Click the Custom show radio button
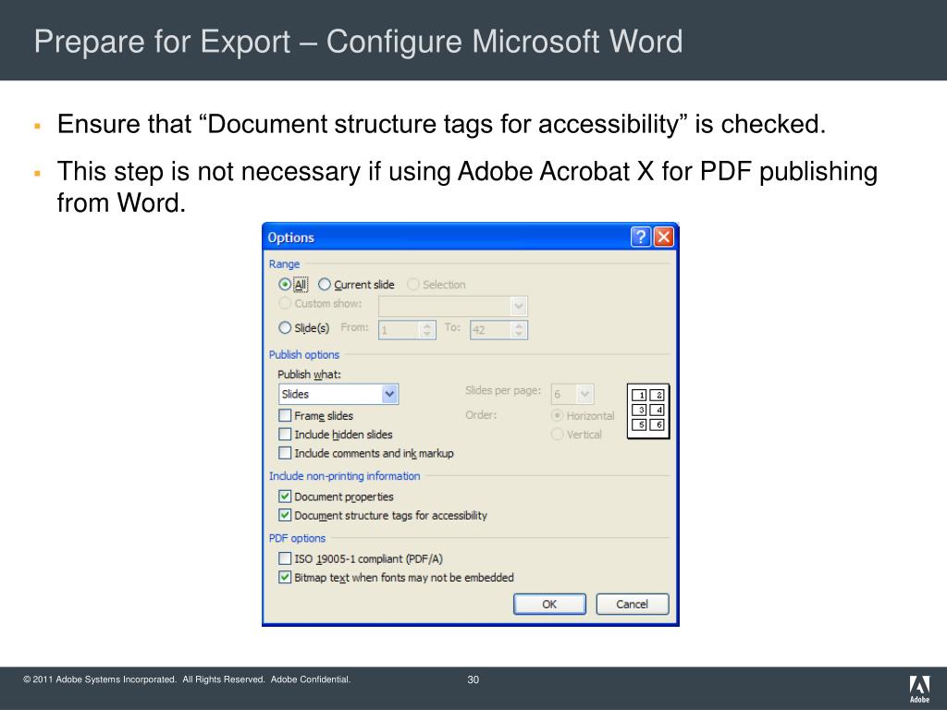Viewport: 947px width, 710px height. point(285,303)
